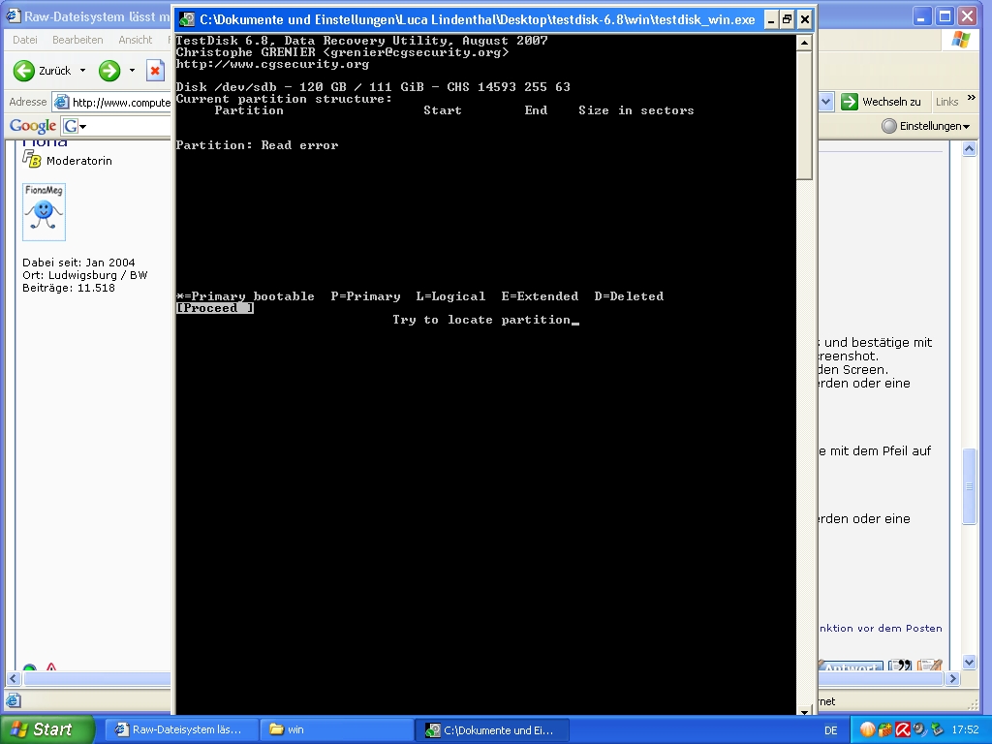Minimize the TestDisk console window
Image resolution: width=992 pixels, height=744 pixels.
coord(770,19)
